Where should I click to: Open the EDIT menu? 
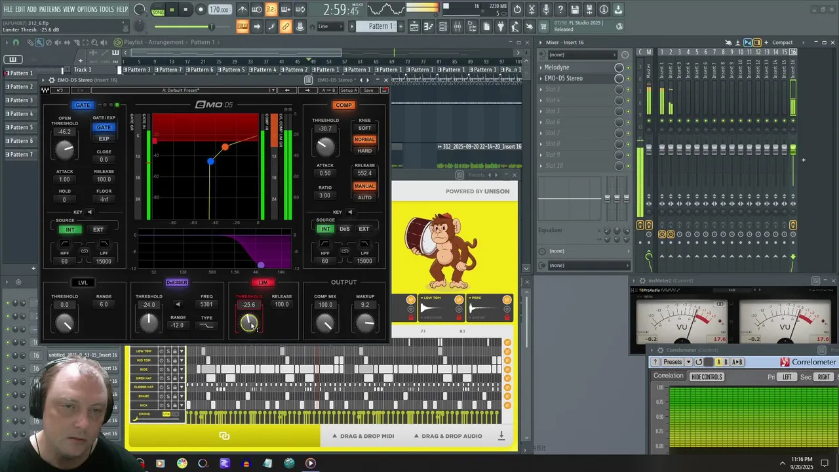20,9
